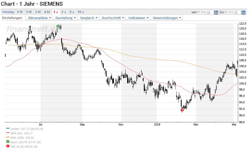The width and height of the screenshot is (247, 150).
Task: Click the 'Mai' x-axis label
Action: (234, 124)
